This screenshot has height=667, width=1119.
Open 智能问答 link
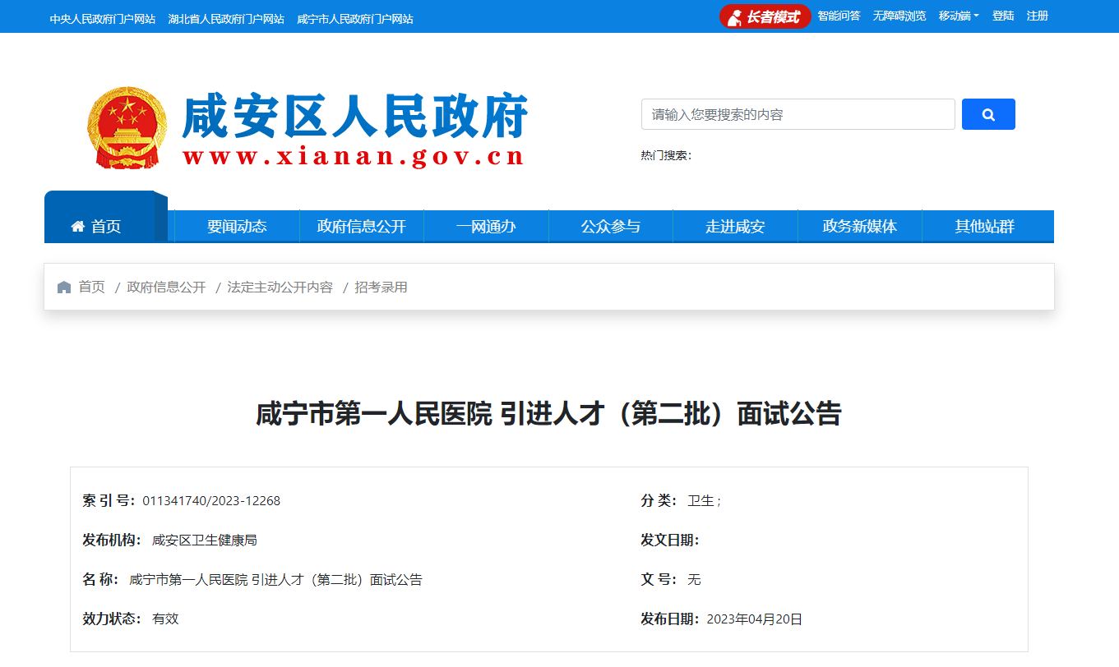pos(839,16)
